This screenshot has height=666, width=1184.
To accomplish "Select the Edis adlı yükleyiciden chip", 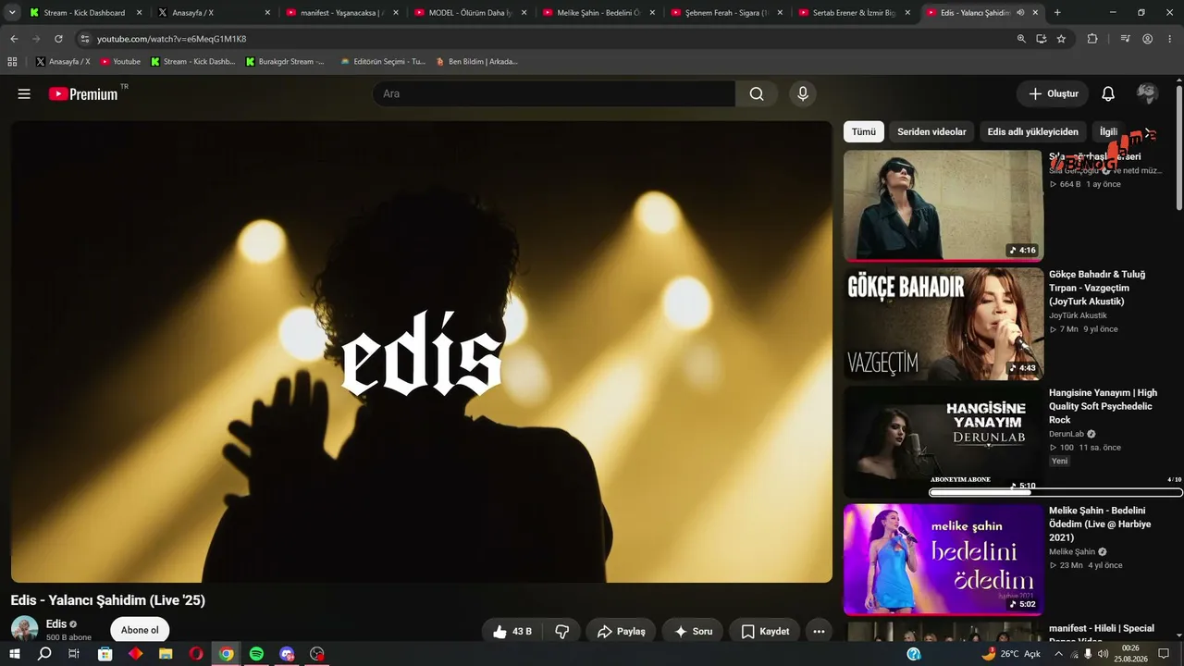I will (1033, 131).
